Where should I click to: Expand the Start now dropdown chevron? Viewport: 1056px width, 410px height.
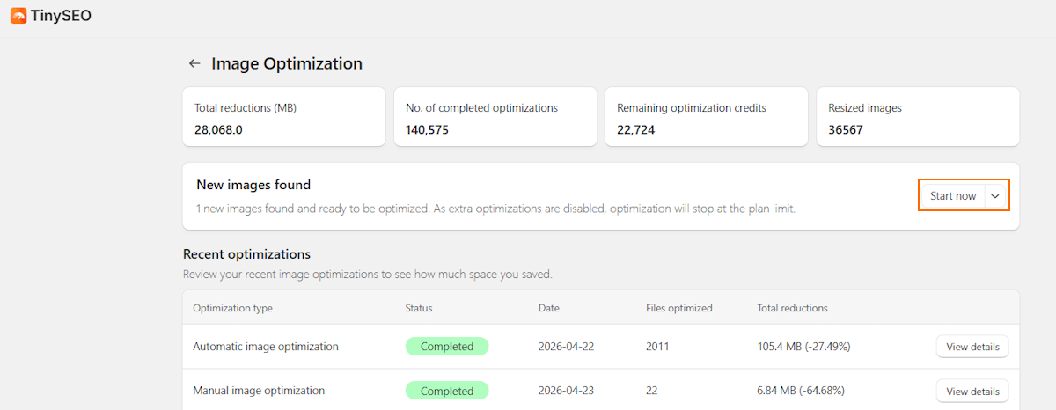(995, 196)
